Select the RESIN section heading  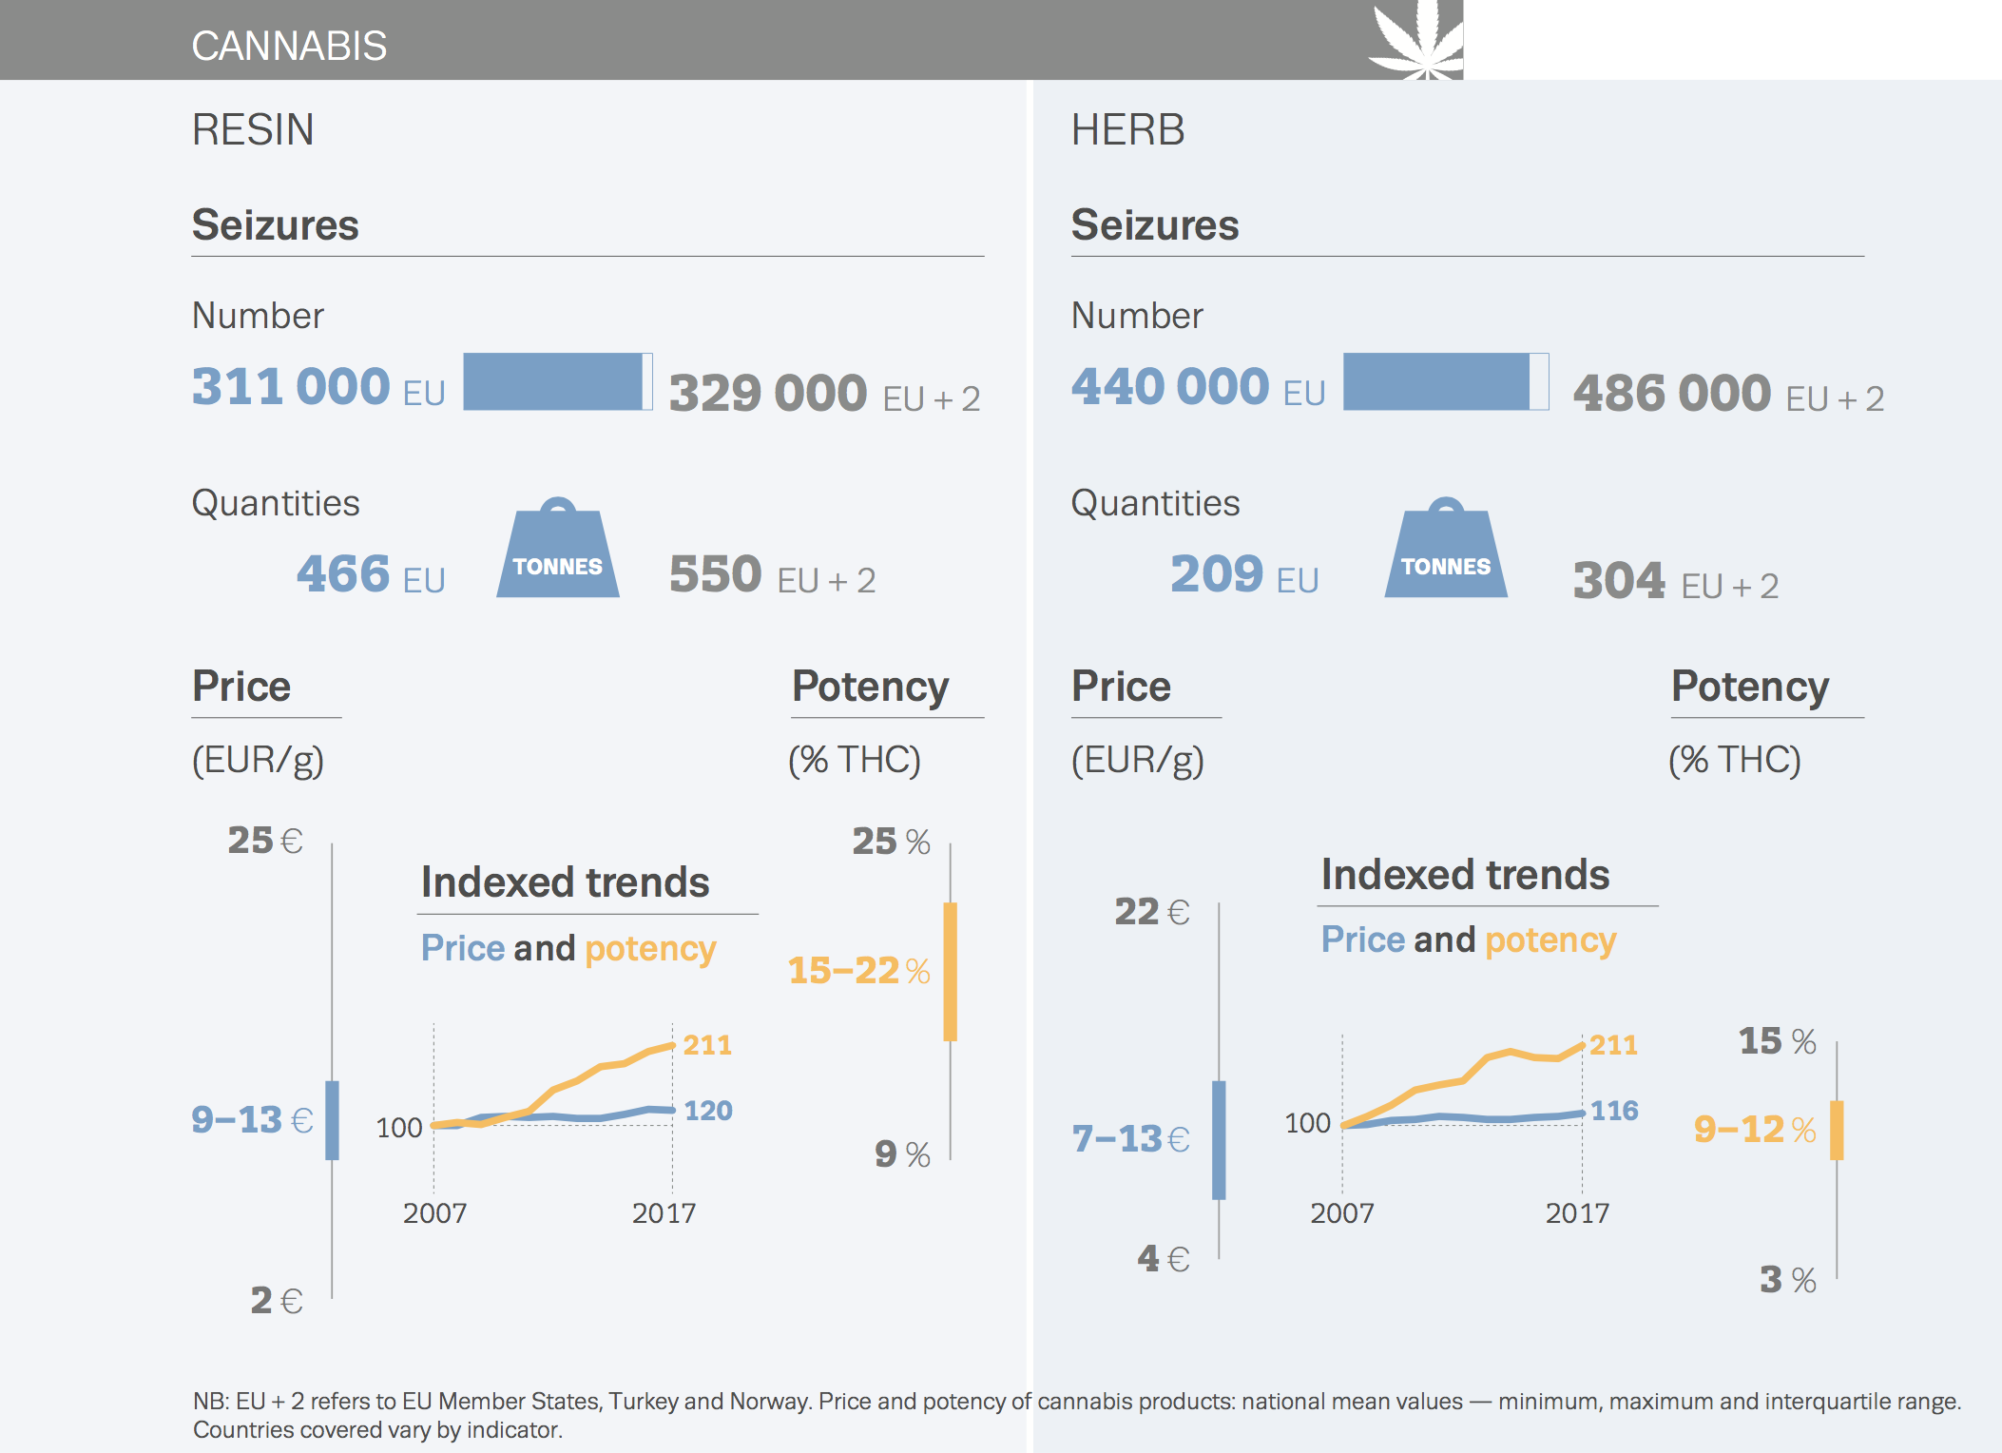253,130
